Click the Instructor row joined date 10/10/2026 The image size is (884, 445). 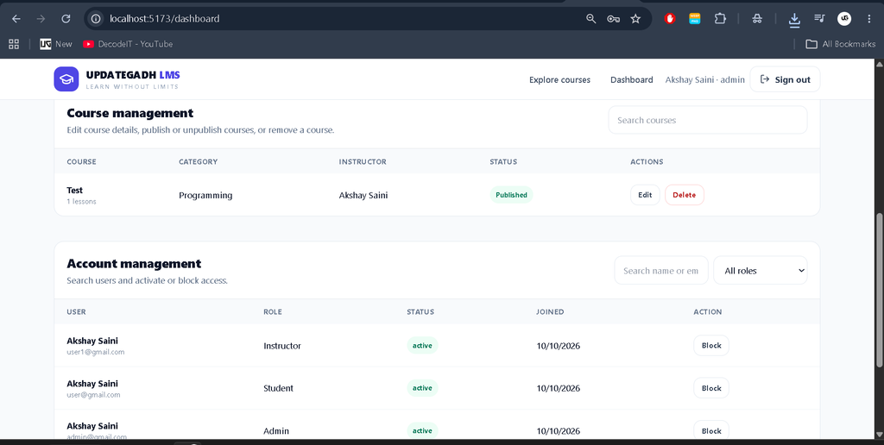[x=559, y=346]
